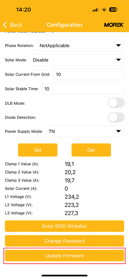Click the Set button
129x279 pixels.
(38, 150)
